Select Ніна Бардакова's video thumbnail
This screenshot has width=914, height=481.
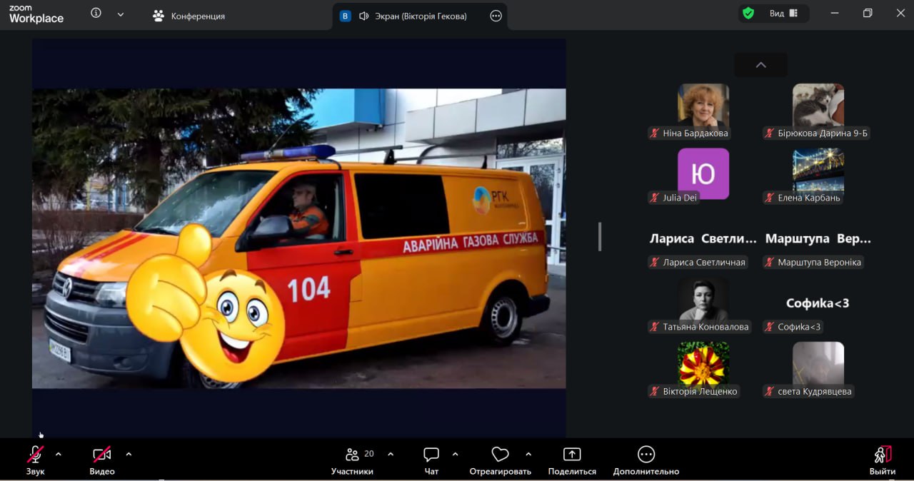(x=703, y=105)
